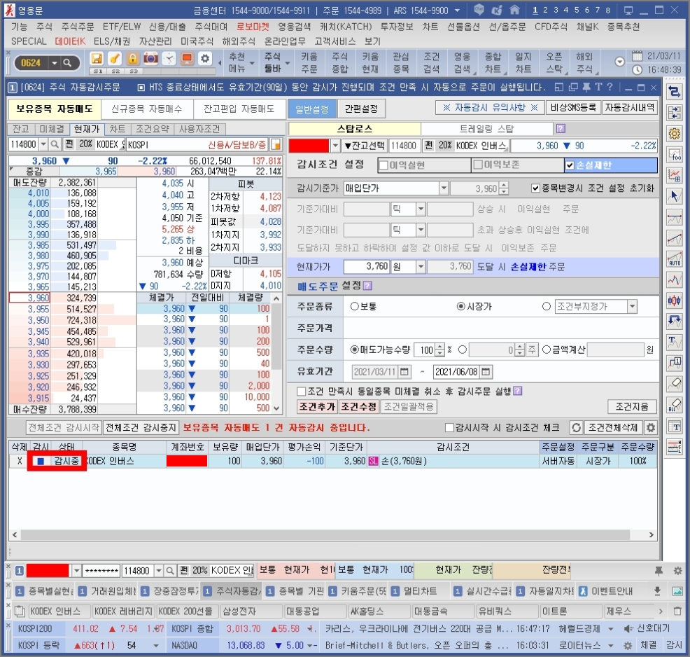The image size is (690, 657).
Task: Toggle the 이익실현 checkbox
Action: pos(383,165)
